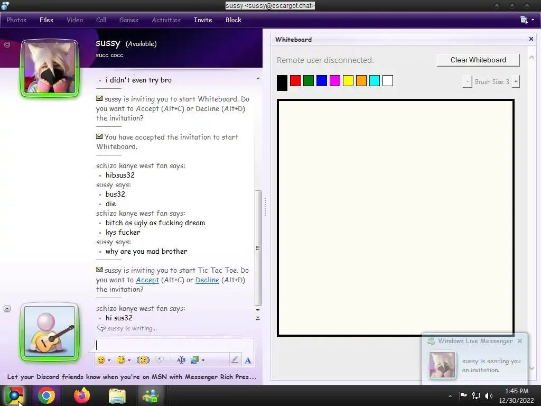Click the Messenger logo in the title bar

pos(5,5)
